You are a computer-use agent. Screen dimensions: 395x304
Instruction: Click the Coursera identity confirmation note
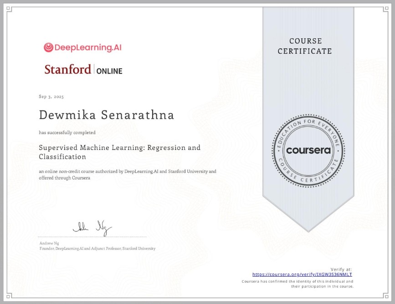click(297, 284)
